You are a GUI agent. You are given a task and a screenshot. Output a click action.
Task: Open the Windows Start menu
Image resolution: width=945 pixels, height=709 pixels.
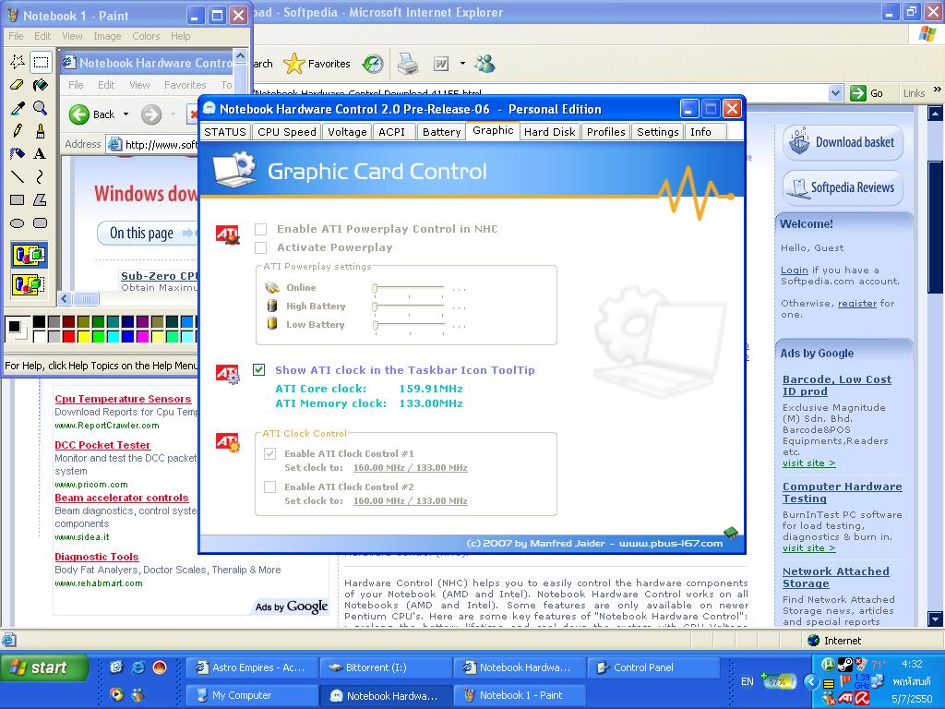click(x=44, y=667)
